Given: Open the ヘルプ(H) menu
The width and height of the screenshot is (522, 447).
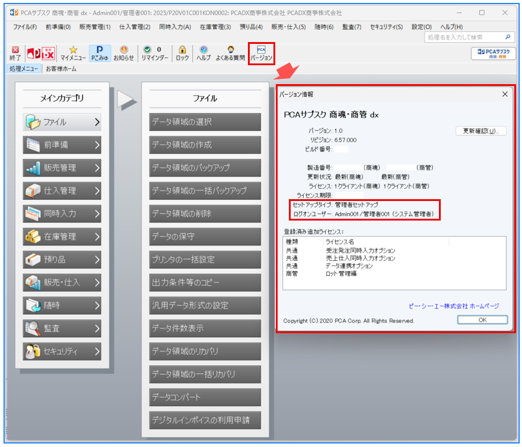Looking at the screenshot, I should [451, 27].
